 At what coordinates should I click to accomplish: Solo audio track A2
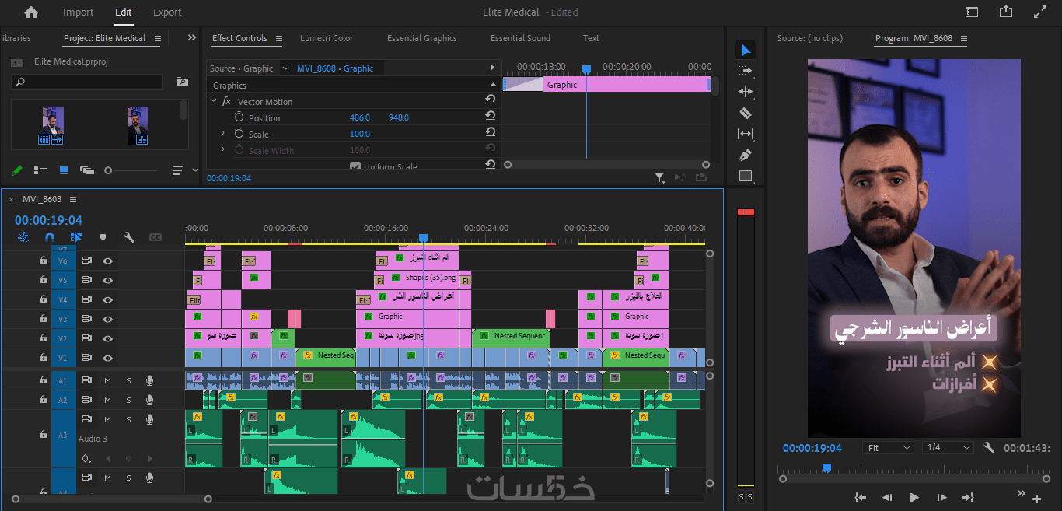(x=128, y=400)
